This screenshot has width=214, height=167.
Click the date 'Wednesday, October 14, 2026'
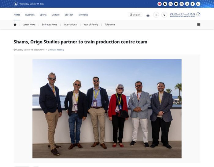(x=31, y=4)
